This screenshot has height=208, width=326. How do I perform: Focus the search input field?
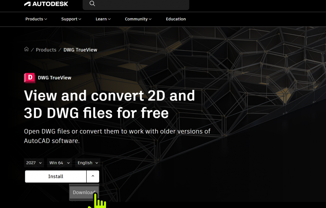136,4
